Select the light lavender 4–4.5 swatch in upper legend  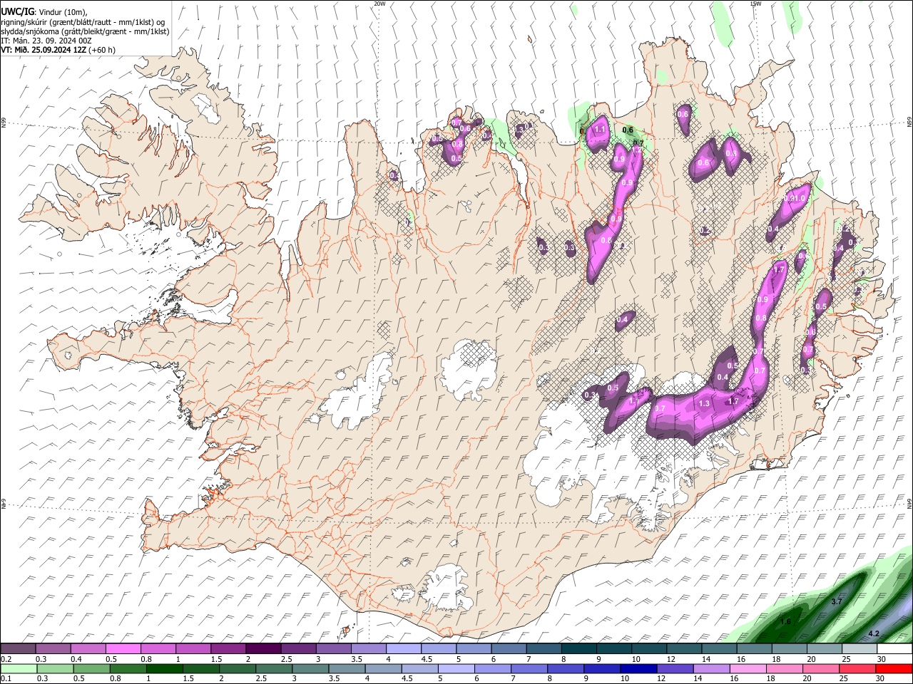[402, 649]
